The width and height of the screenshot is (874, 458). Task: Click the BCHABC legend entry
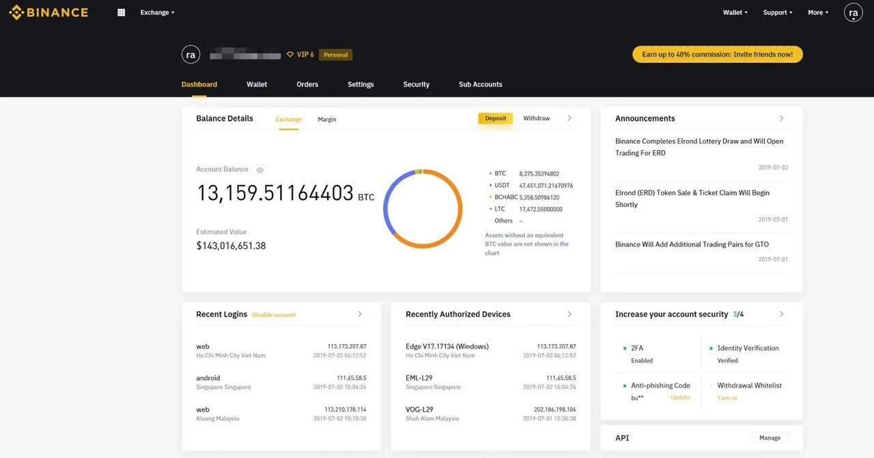coord(524,197)
